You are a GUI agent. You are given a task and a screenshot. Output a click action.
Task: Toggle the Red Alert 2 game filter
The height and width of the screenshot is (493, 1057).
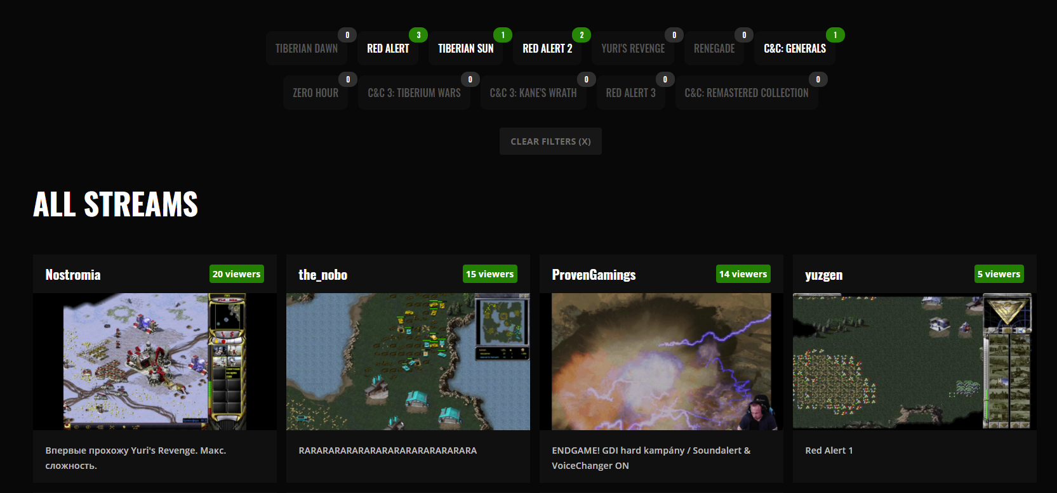(547, 48)
